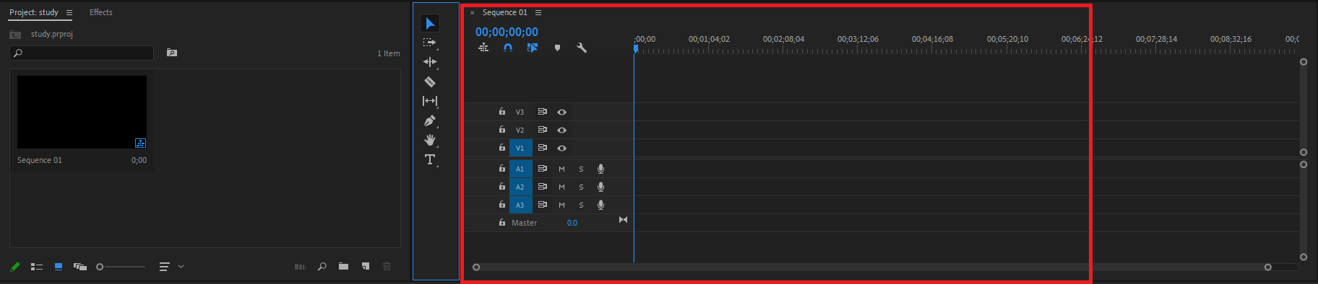Enable voice-over record on A2

[x=600, y=187]
